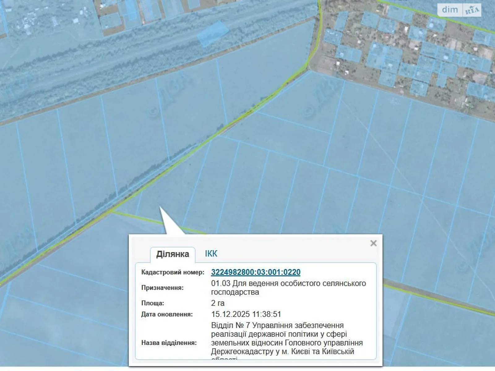495x371 pixels.
Task: Click the 'Кадастровий номер:' label
Action: pos(173,272)
